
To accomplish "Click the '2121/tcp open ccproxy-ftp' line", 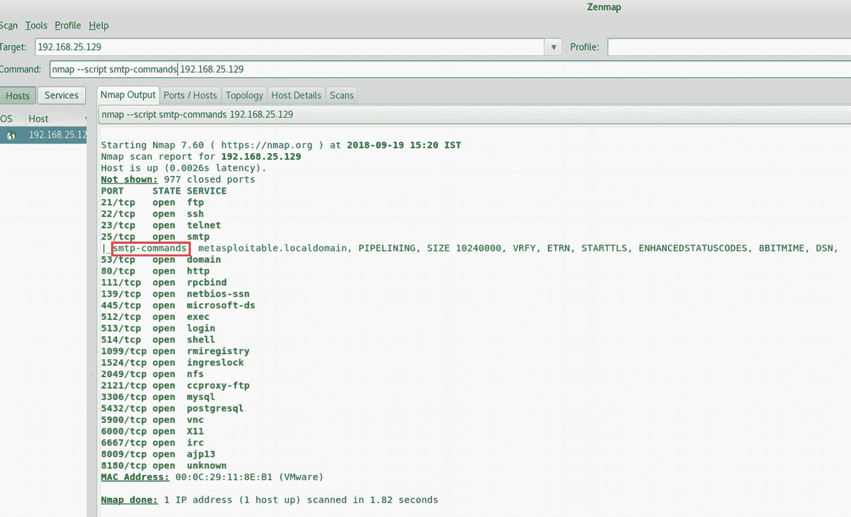I will [175, 385].
